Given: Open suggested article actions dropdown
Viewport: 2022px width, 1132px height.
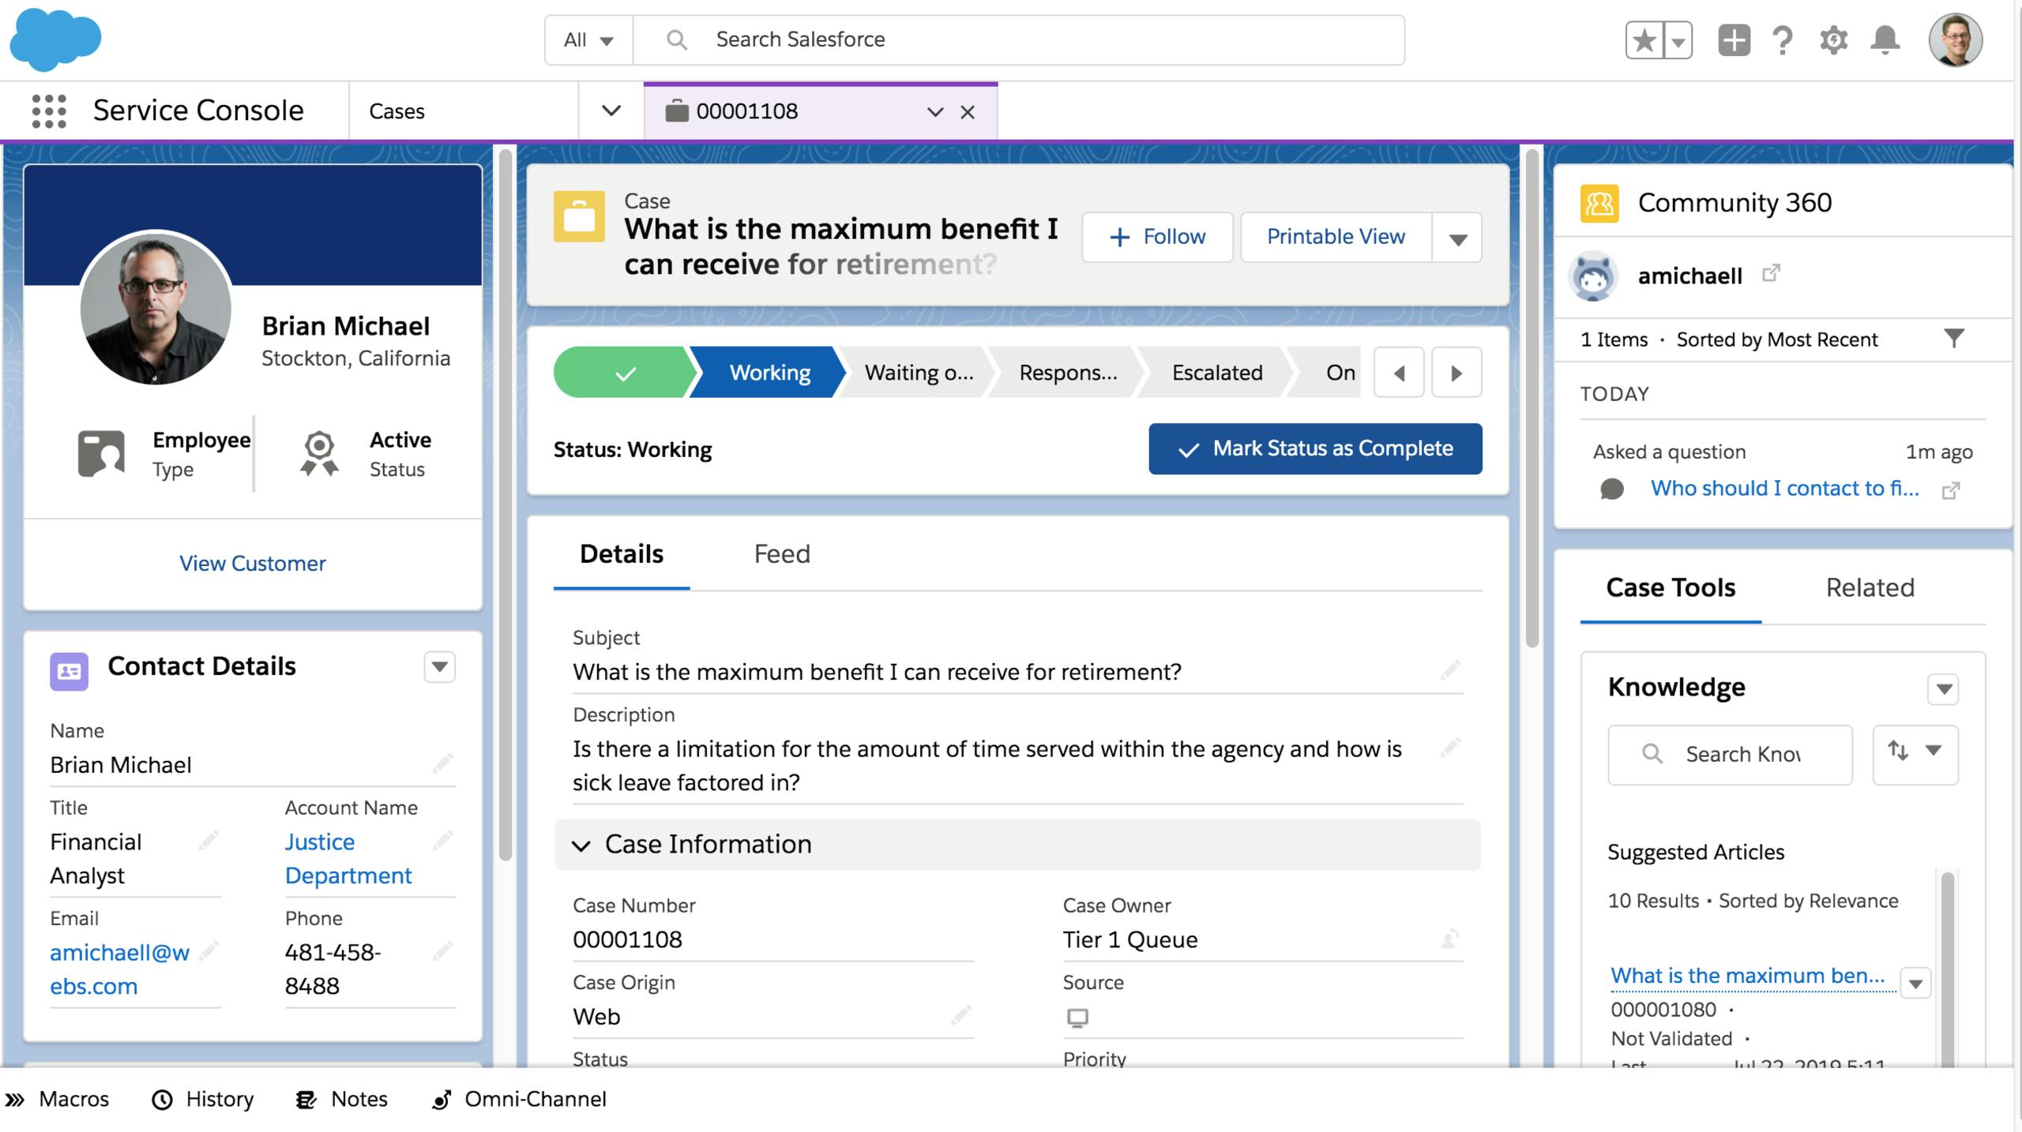Looking at the screenshot, I should click(1915, 984).
